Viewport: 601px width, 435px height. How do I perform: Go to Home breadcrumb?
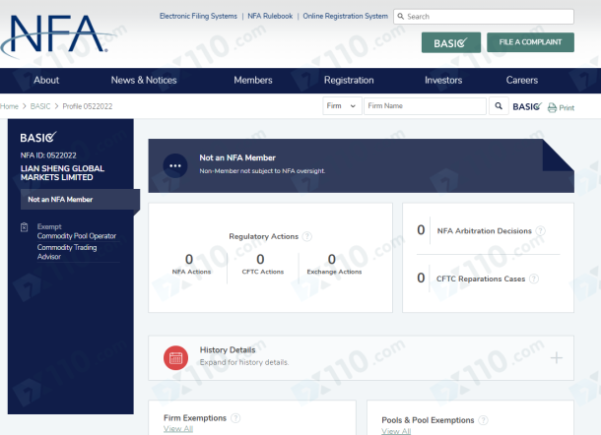pyautogui.click(x=9, y=106)
